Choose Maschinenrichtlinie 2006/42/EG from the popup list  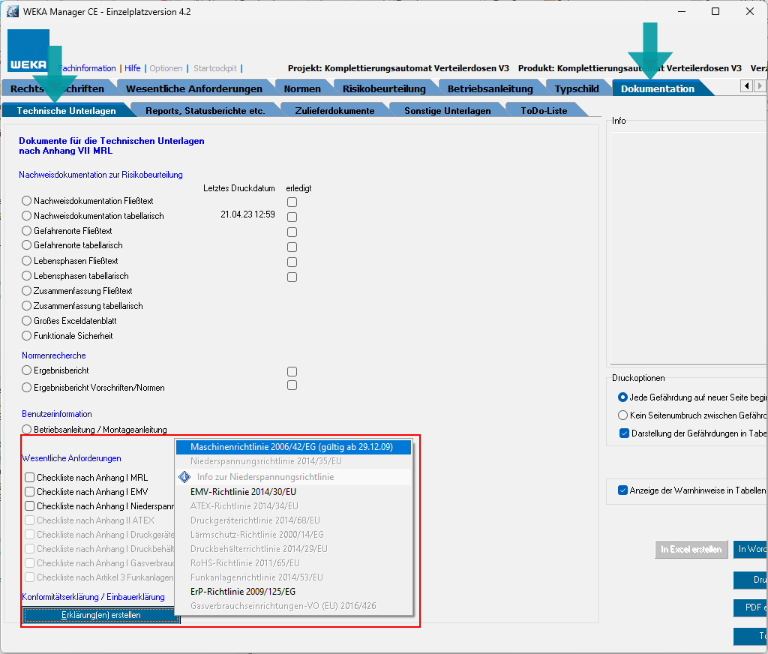pyautogui.click(x=293, y=447)
